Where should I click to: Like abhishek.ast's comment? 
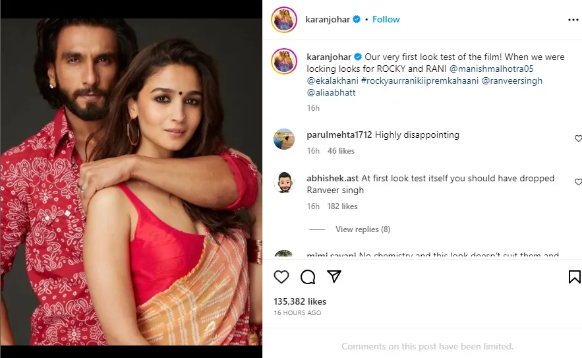[578, 182]
